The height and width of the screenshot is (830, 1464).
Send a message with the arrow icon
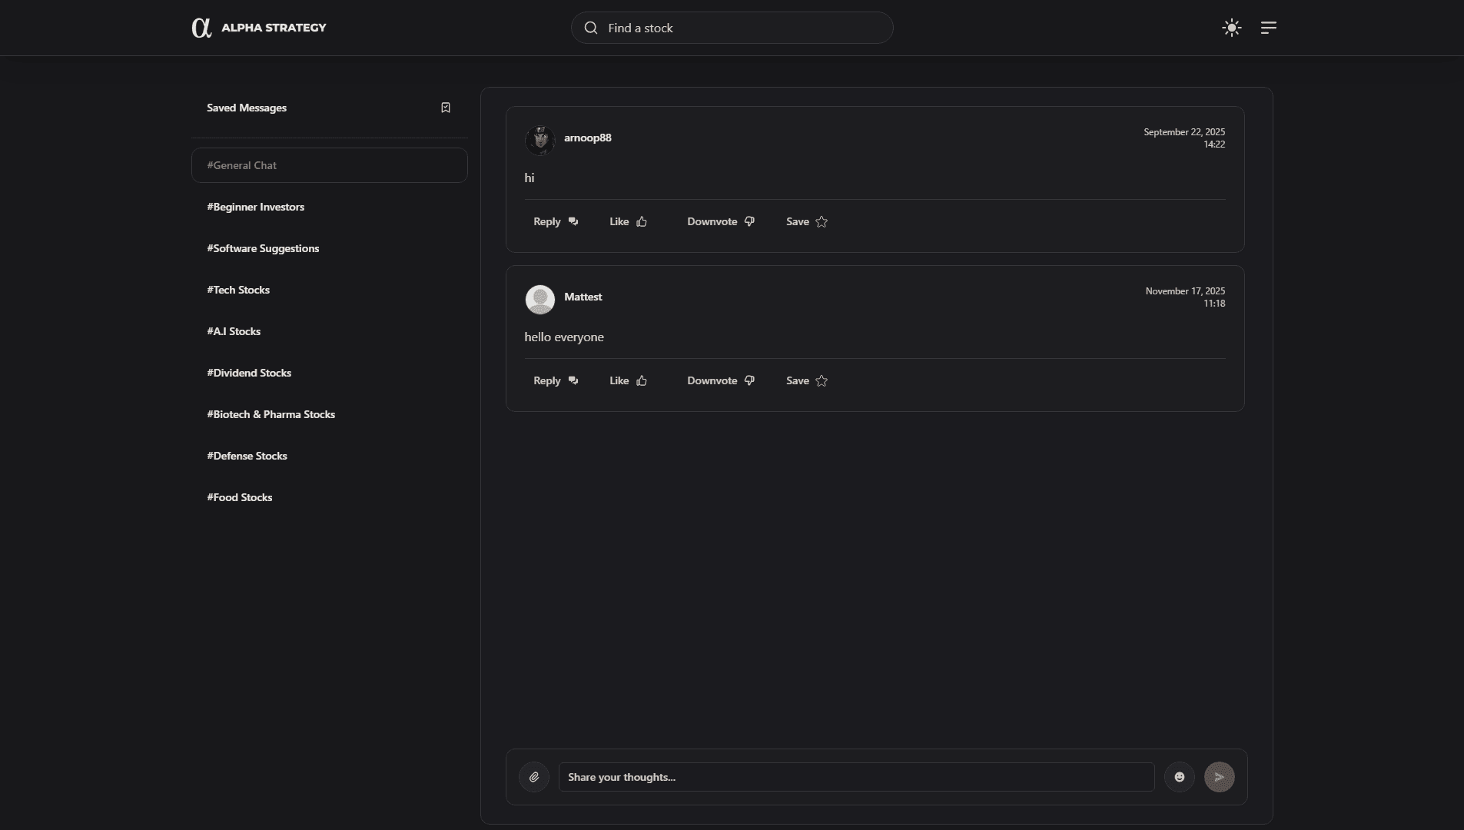1219,777
